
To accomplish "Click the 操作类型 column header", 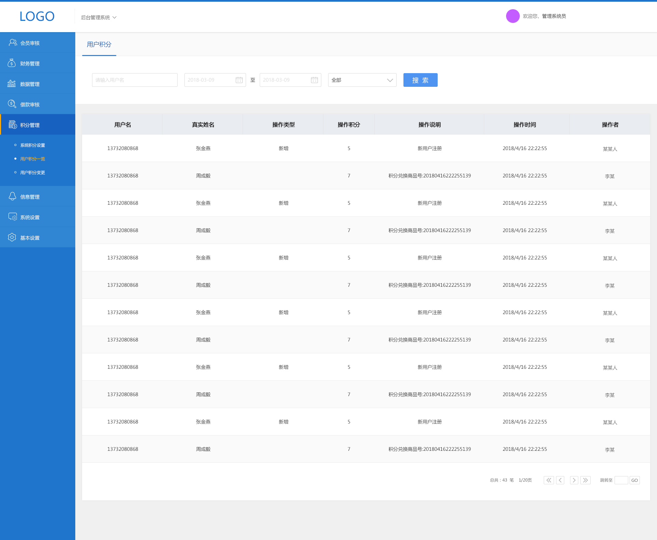I will click(283, 124).
